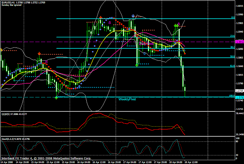Click the '15 Apr 12:00' time label

click(x=53, y=162)
